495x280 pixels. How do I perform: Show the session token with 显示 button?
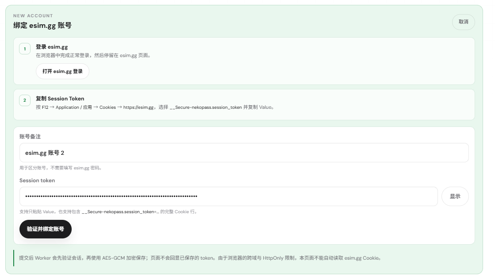[x=455, y=196]
